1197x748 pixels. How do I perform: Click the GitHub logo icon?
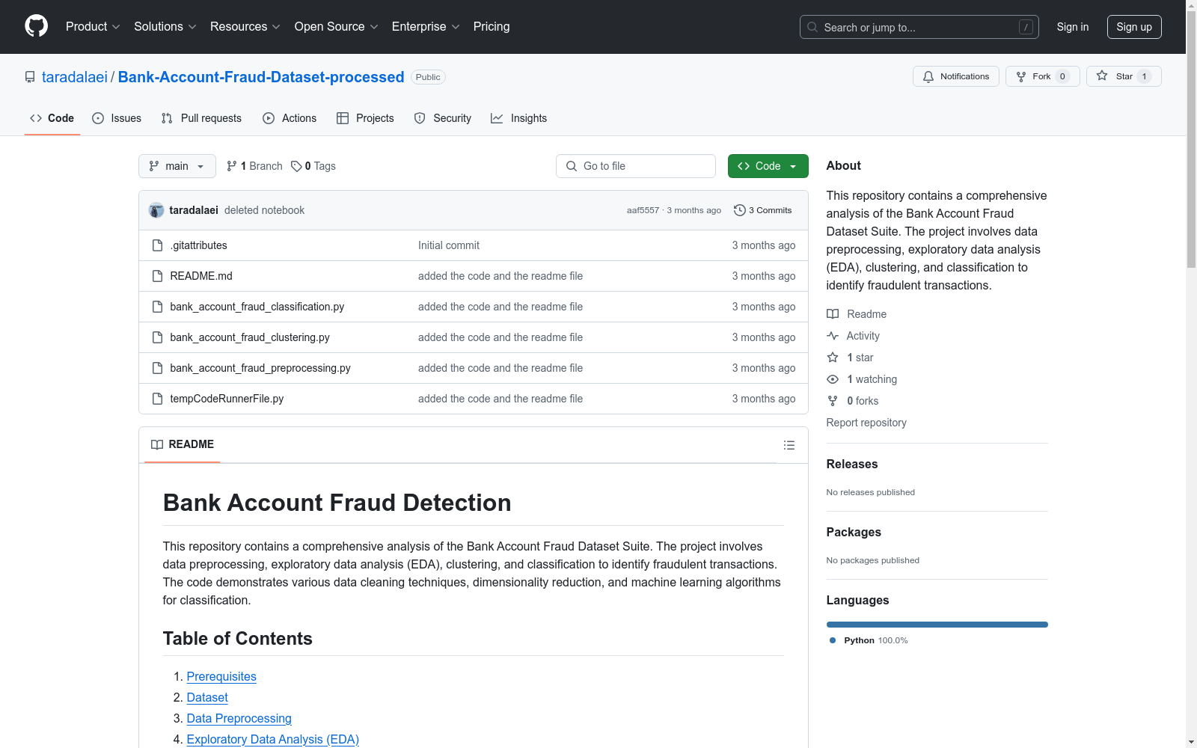tap(36, 26)
